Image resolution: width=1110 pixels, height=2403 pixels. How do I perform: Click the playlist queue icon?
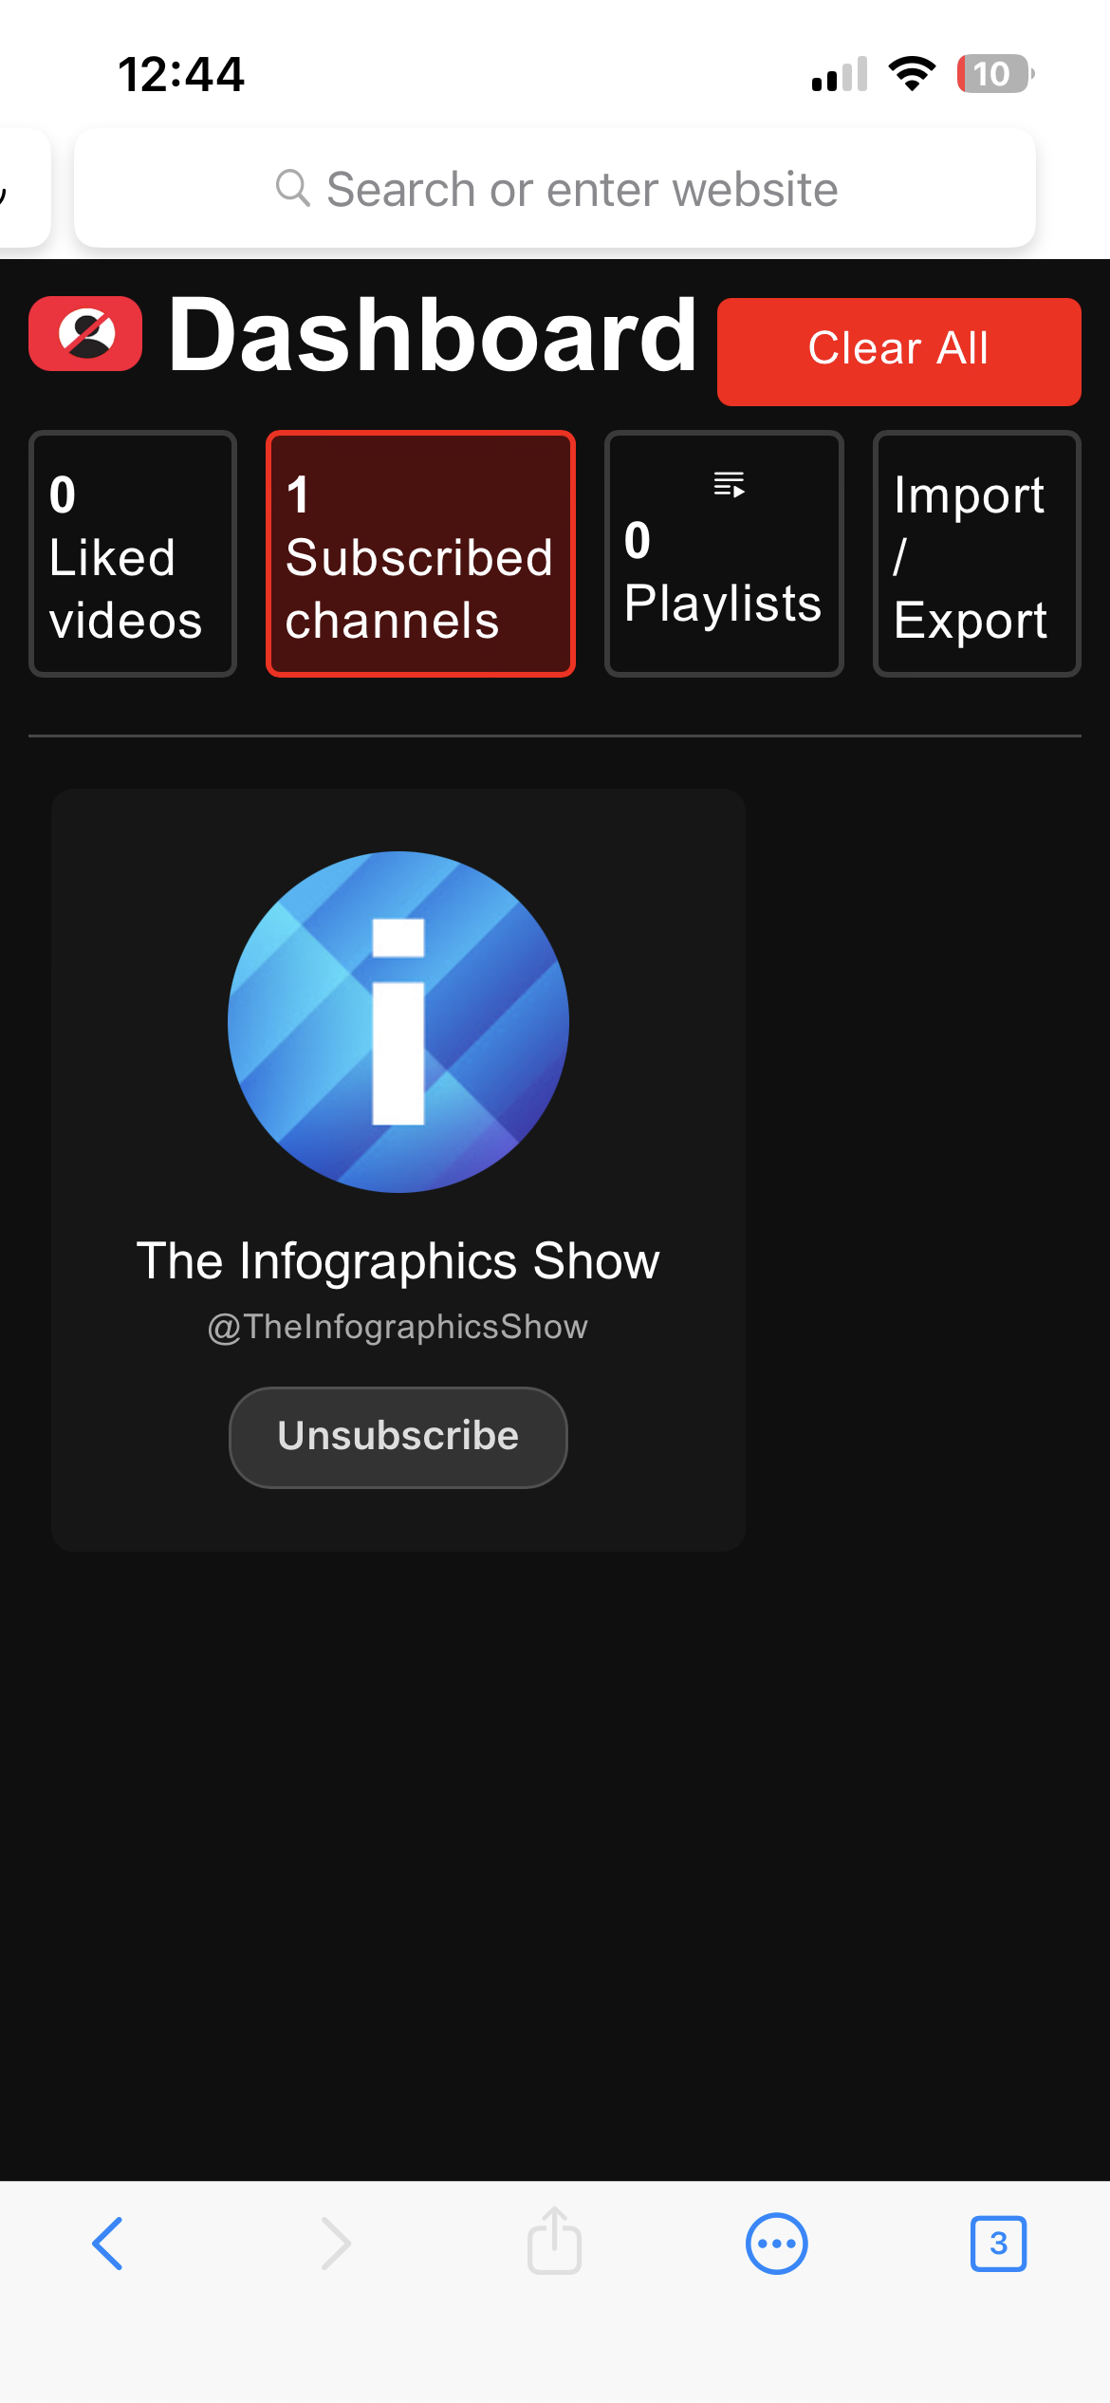(x=729, y=484)
